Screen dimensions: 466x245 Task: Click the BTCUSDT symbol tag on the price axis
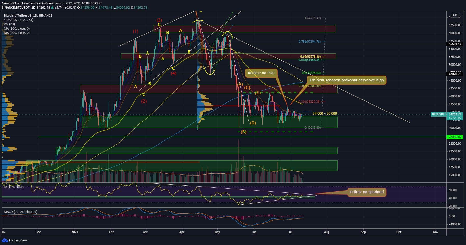[x=438, y=114]
